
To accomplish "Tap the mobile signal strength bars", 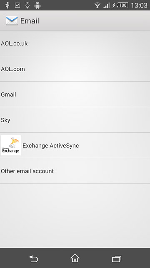I will click(107, 5).
